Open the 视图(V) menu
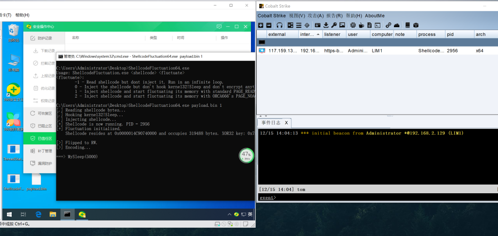Image resolution: width=498 pixels, height=236 pixels. click(297, 16)
